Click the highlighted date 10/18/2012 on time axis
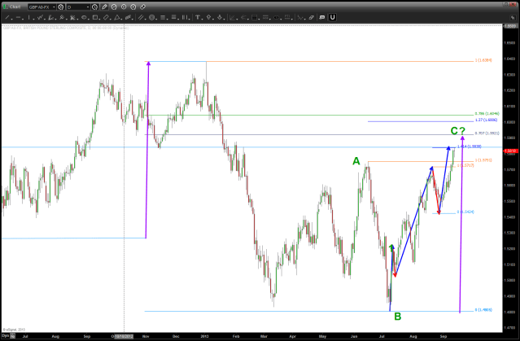 (x=124, y=336)
